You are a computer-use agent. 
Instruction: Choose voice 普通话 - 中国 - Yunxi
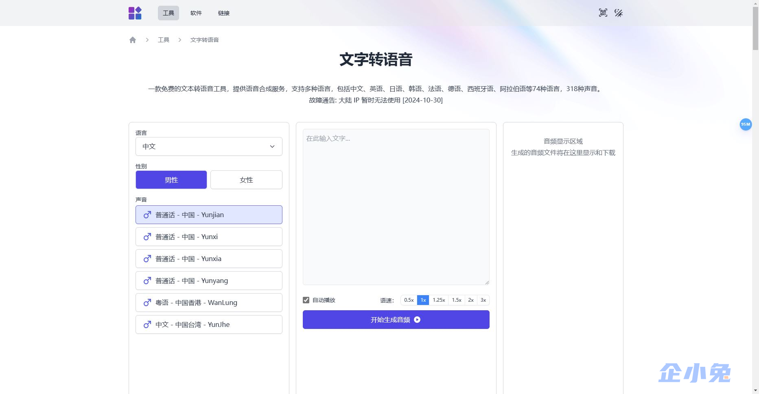point(209,237)
